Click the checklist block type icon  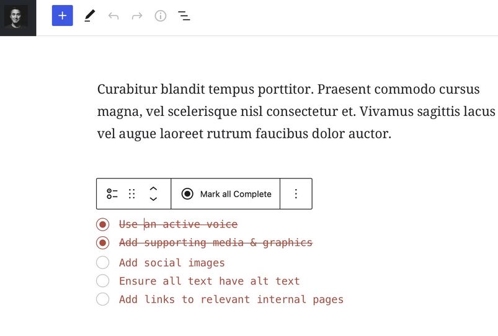[112, 193]
